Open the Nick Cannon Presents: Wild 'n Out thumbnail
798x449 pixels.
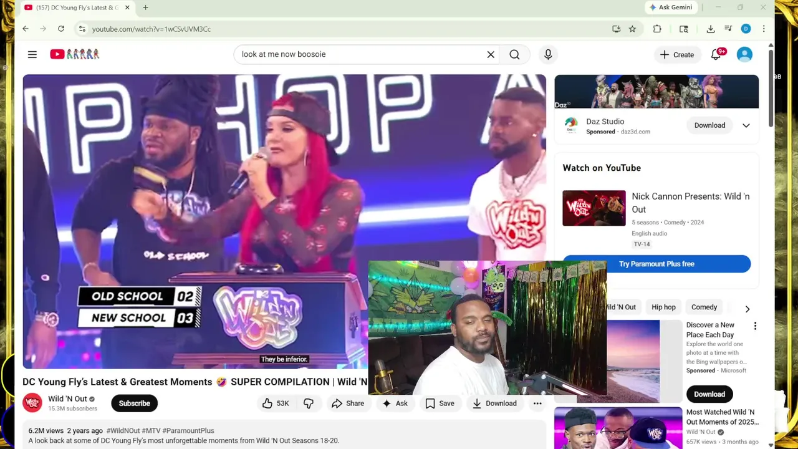point(594,208)
